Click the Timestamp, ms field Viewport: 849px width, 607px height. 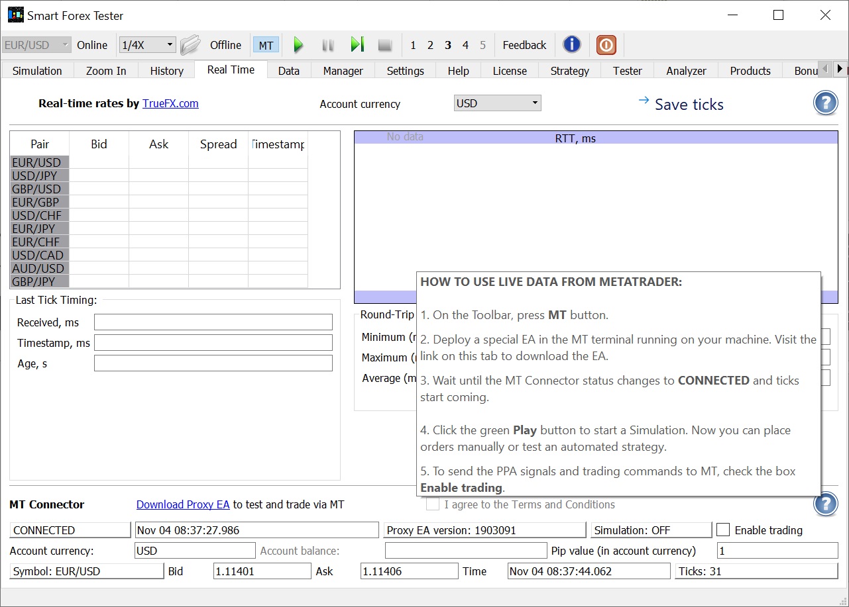tap(213, 343)
